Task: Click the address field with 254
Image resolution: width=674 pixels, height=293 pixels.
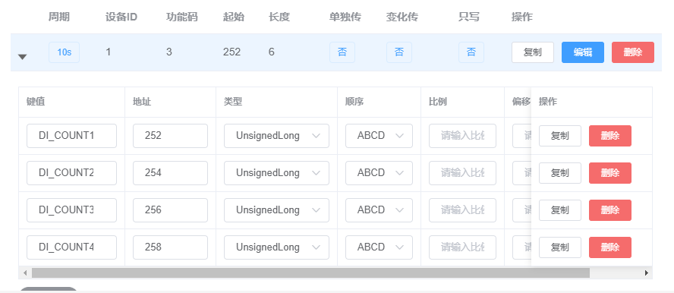Action: (x=170, y=173)
